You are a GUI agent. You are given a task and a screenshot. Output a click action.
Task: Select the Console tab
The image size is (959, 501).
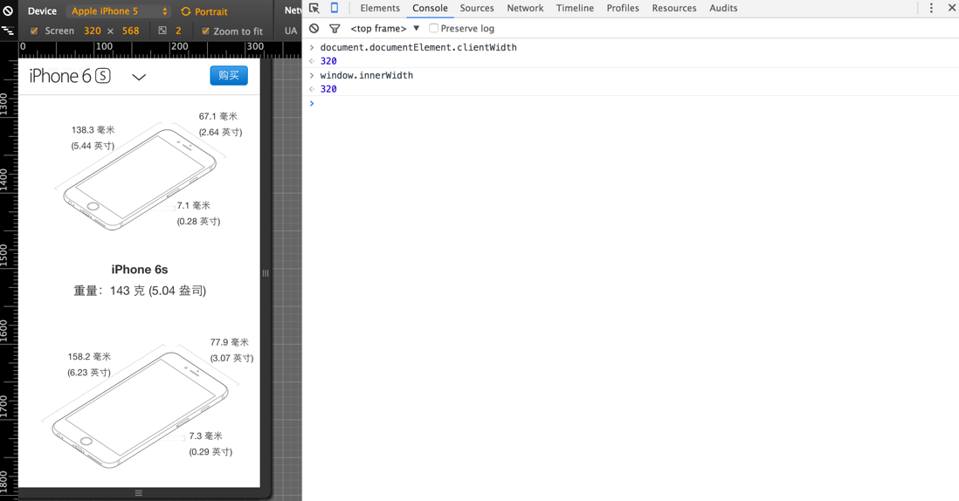coord(430,8)
